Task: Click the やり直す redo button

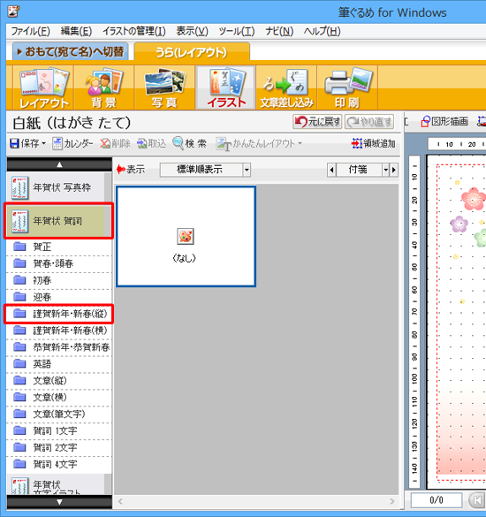Action: [x=369, y=122]
